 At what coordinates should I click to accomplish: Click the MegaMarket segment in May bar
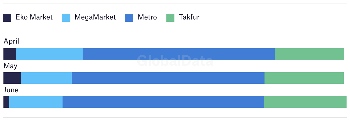pos(46,78)
